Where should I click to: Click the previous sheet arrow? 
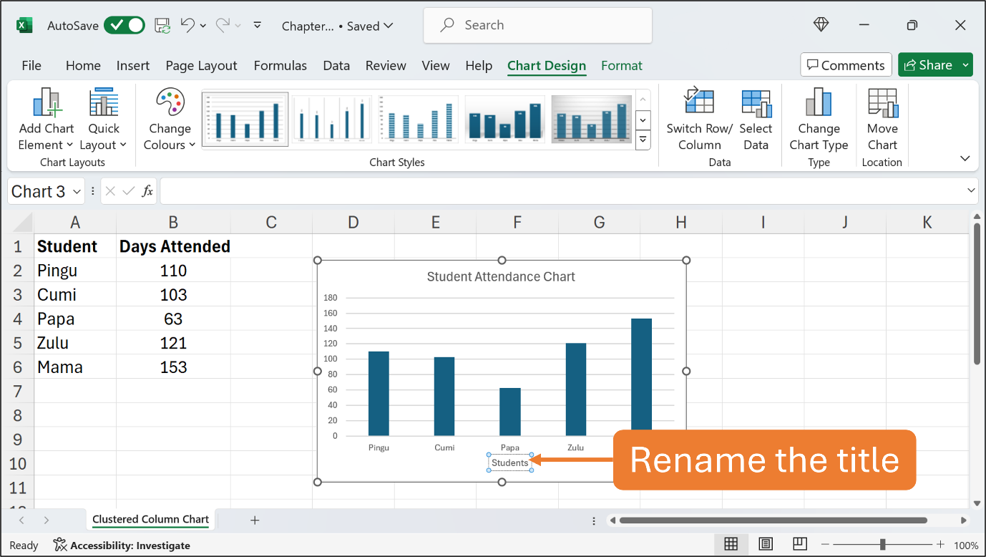click(21, 520)
